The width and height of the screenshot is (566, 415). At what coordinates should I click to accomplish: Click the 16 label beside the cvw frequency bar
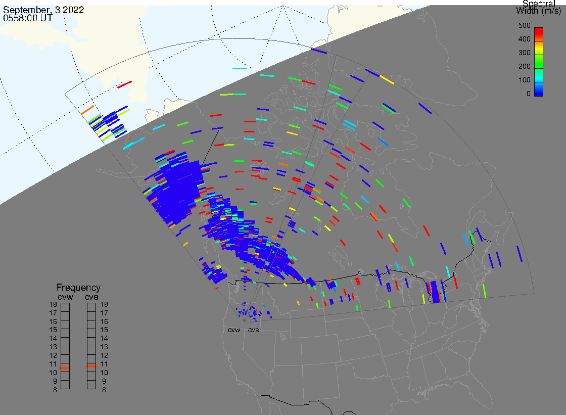[53, 321]
